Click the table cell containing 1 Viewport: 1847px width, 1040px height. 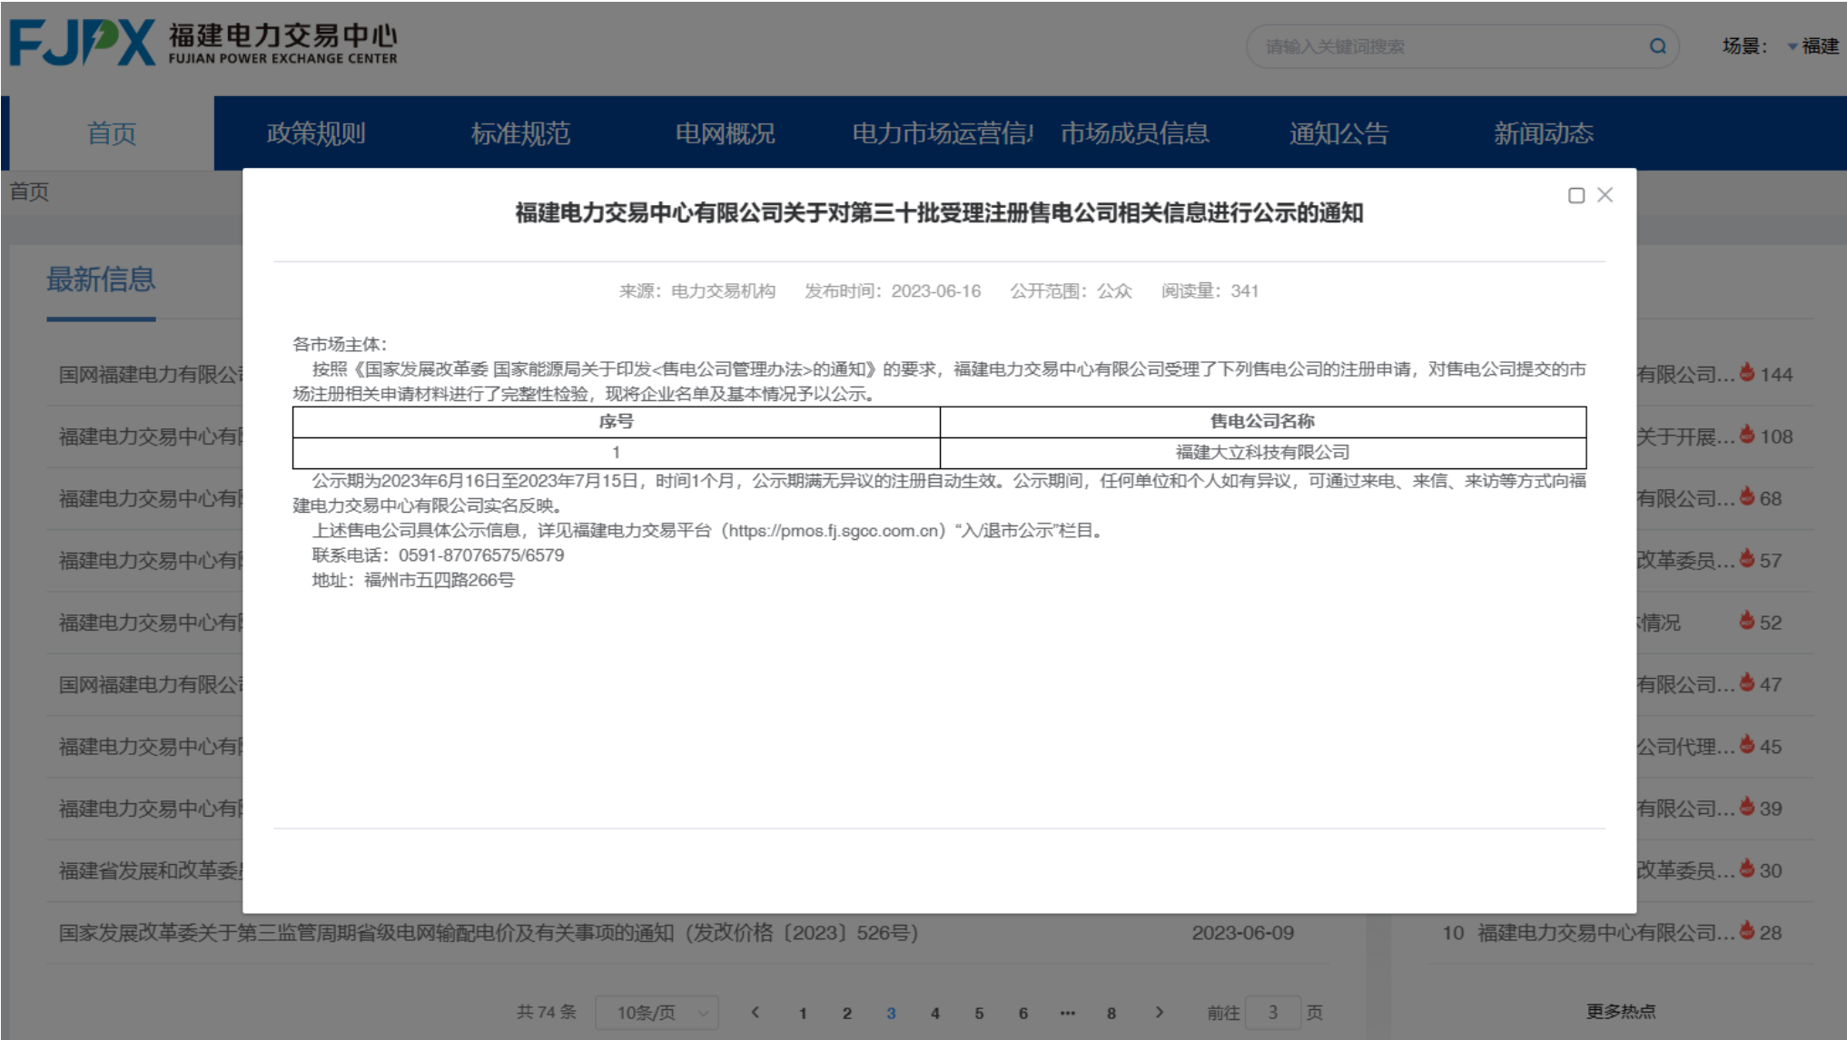click(x=616, y=453)
